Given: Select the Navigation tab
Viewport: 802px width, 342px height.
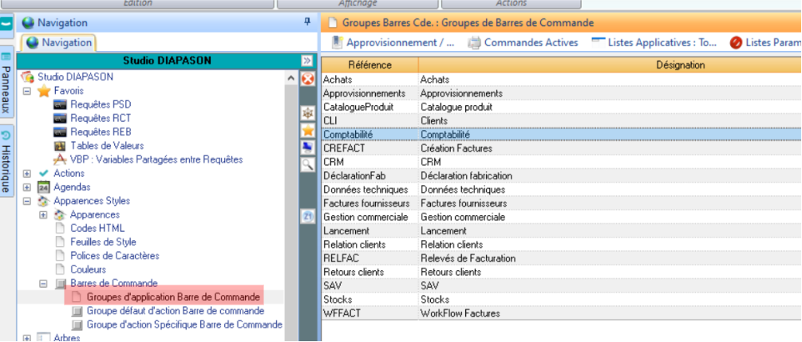Looking at the screenshot, I should (x=60, y=42).
